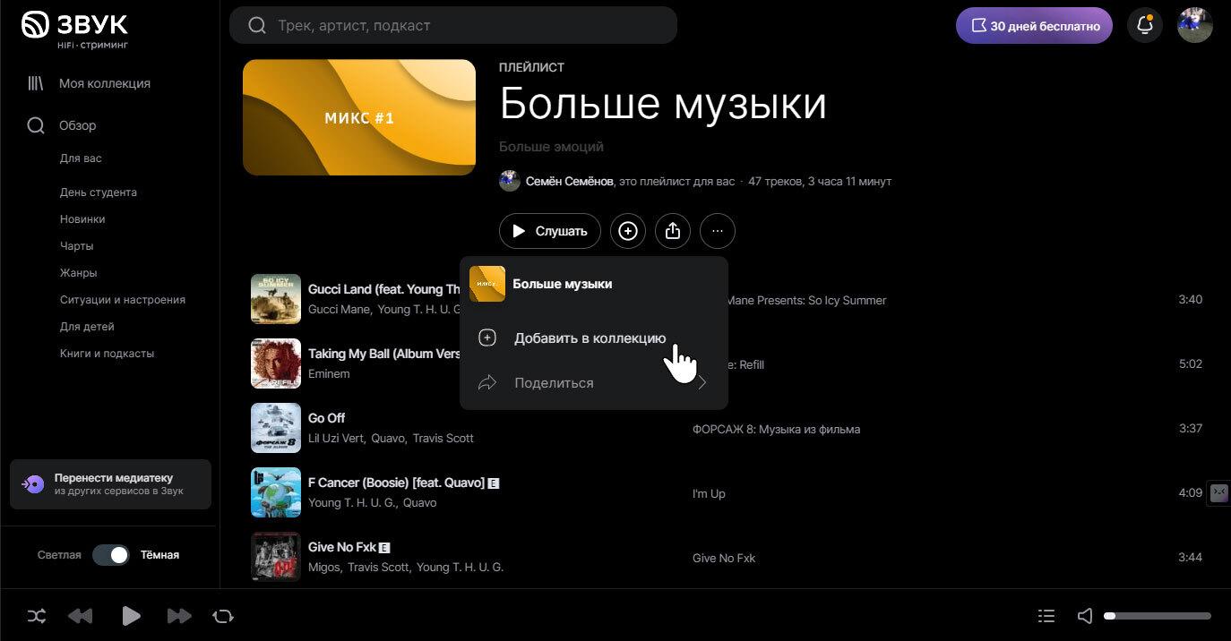Open the playback queue list icon
This screenshot has width=1231, height=641.
[1046, 616]
